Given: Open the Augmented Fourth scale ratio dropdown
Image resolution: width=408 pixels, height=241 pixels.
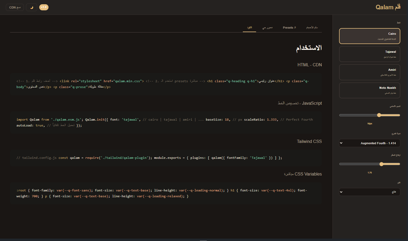Looking at the screenshot, I should 370,143.
